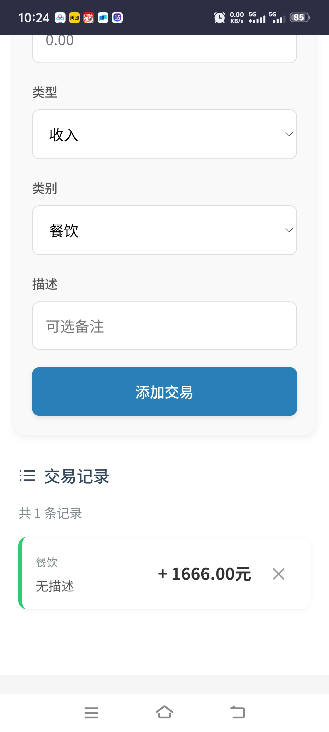Tap the battery level indicator
Screen dimensions: 329x732
tap(299, 18)
